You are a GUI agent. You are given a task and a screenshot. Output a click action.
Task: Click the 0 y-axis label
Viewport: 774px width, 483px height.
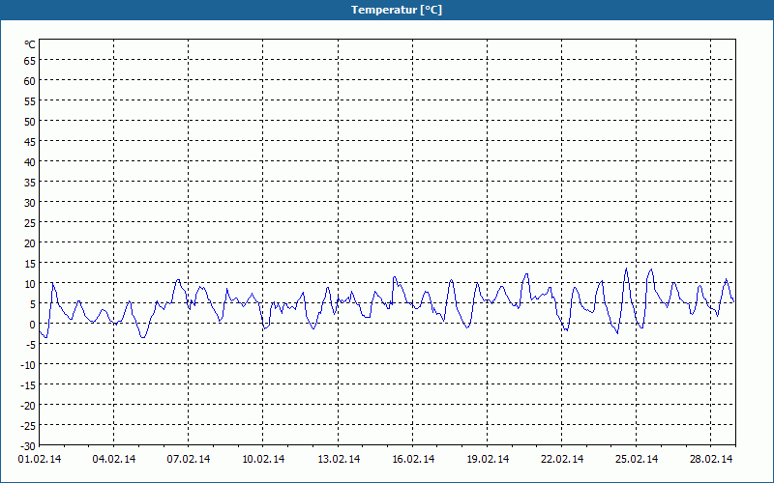[x=33, y=325]
